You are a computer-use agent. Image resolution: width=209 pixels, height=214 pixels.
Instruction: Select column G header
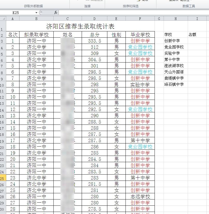pos(159,19)
